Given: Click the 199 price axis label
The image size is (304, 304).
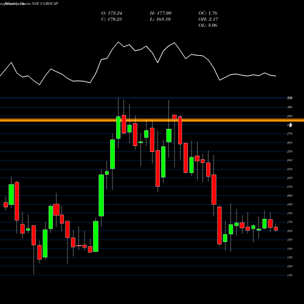Looking at the screenshot, I should coord(290,204).
